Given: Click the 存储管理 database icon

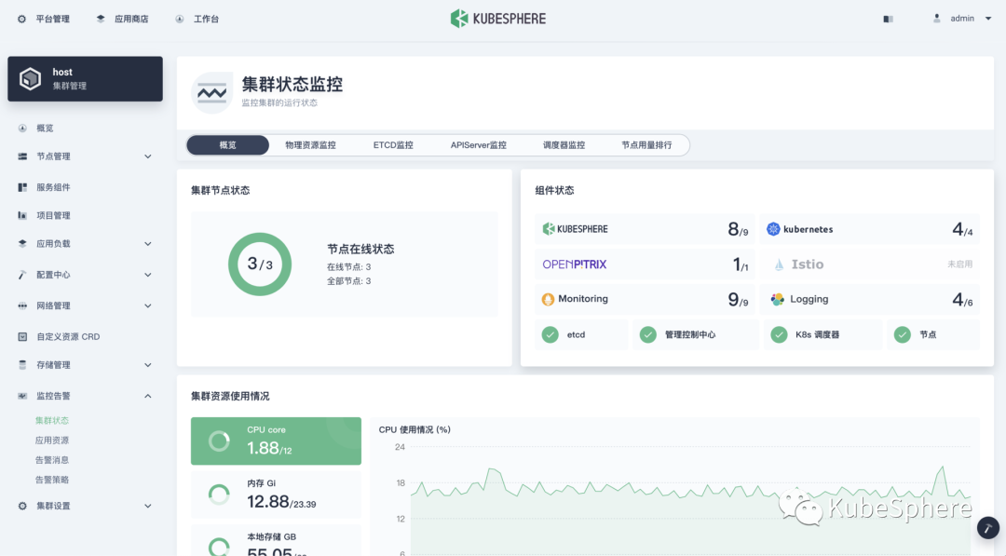Looking at the screenshot, I should 22,365.
